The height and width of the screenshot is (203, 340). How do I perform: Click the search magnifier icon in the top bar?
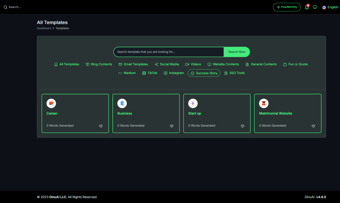pyautogui.click(x=5, y=7)
